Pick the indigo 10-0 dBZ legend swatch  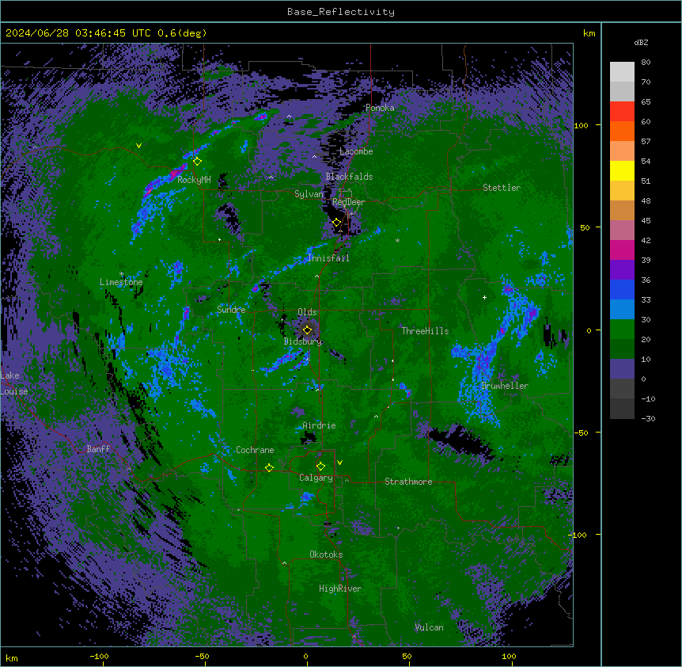click(622, 369)
